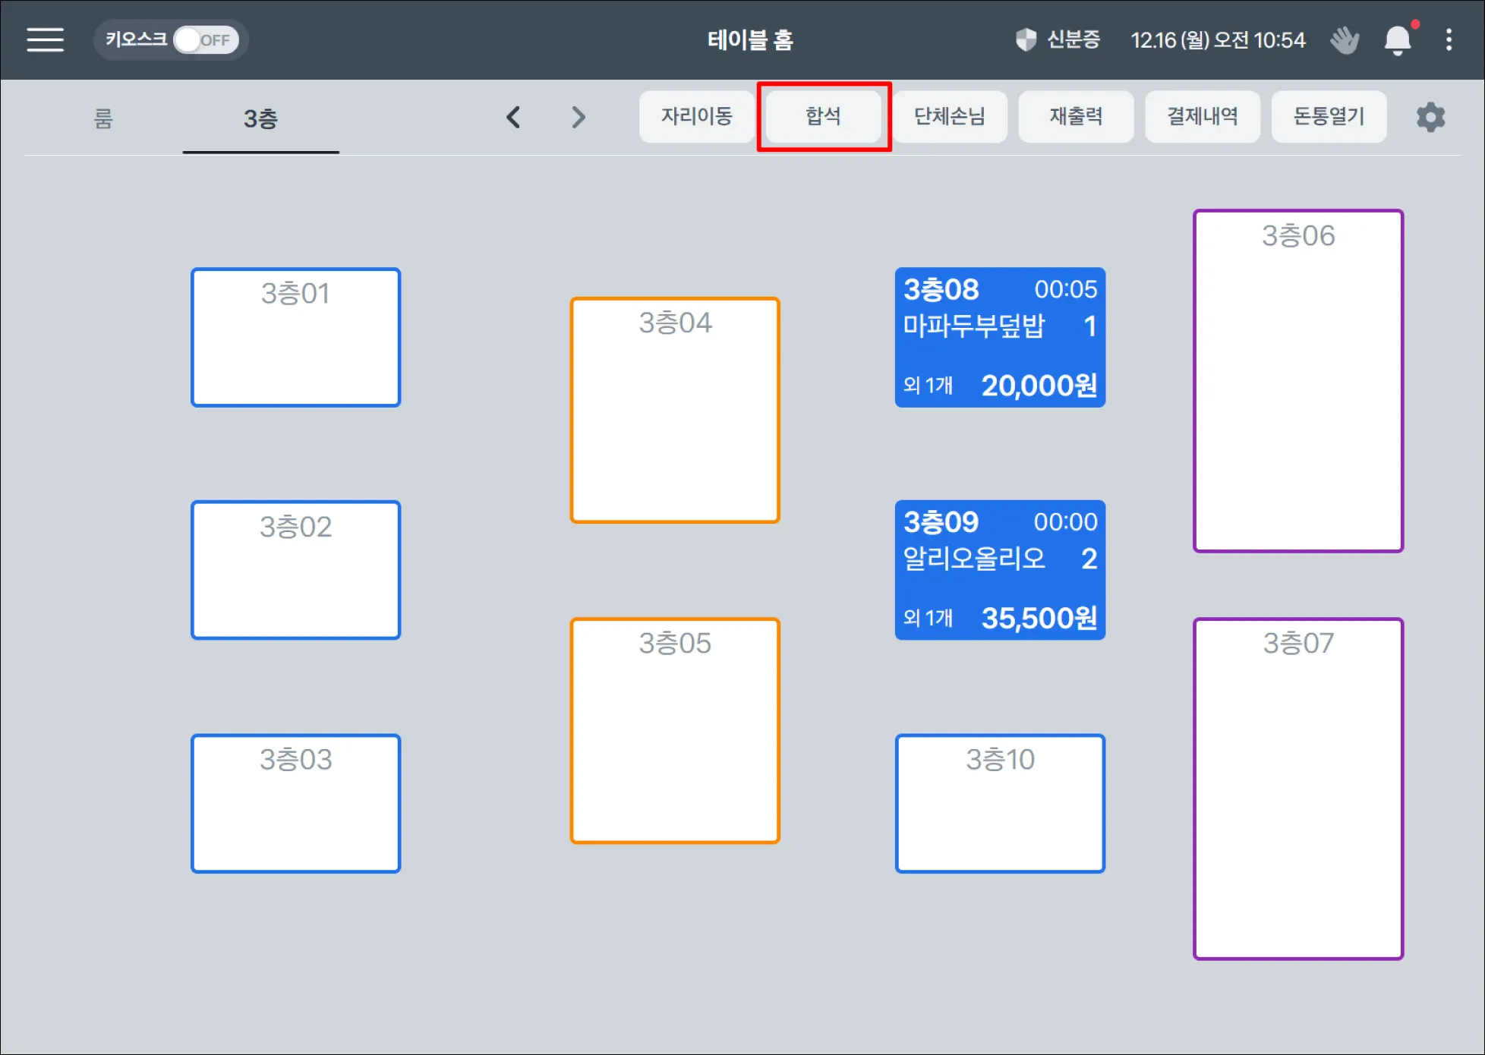
Task: Select empty table 3층04
Action: pos(675,410)
